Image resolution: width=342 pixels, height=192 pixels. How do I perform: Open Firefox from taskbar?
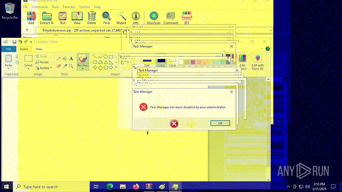click(136, 187)
